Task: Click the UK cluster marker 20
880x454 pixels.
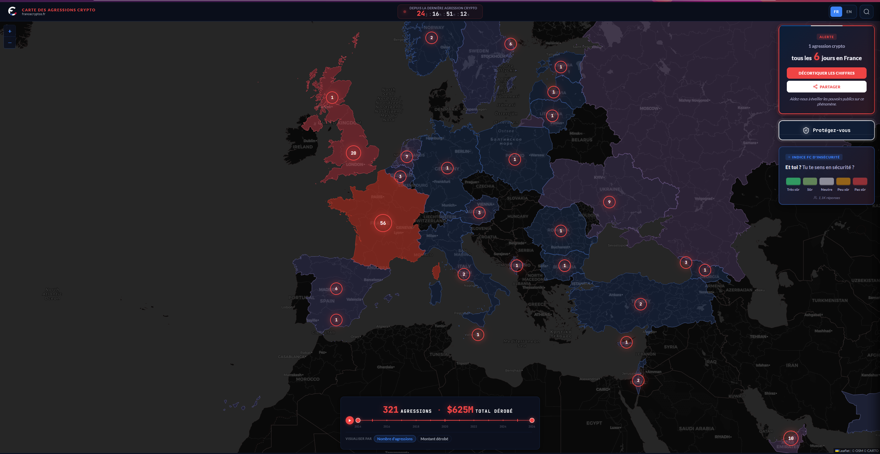Action: (353, 153)
